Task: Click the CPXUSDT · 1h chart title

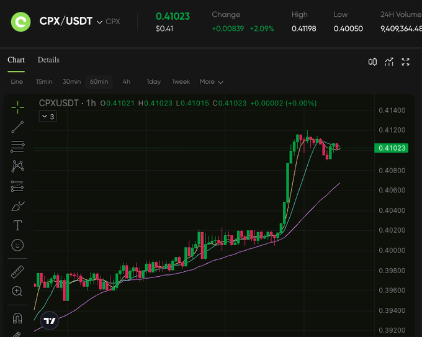Action: click(67, 103)
